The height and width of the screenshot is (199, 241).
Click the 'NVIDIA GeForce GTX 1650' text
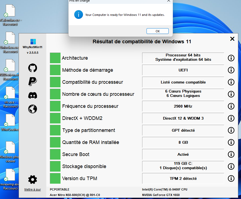(161, 195)
